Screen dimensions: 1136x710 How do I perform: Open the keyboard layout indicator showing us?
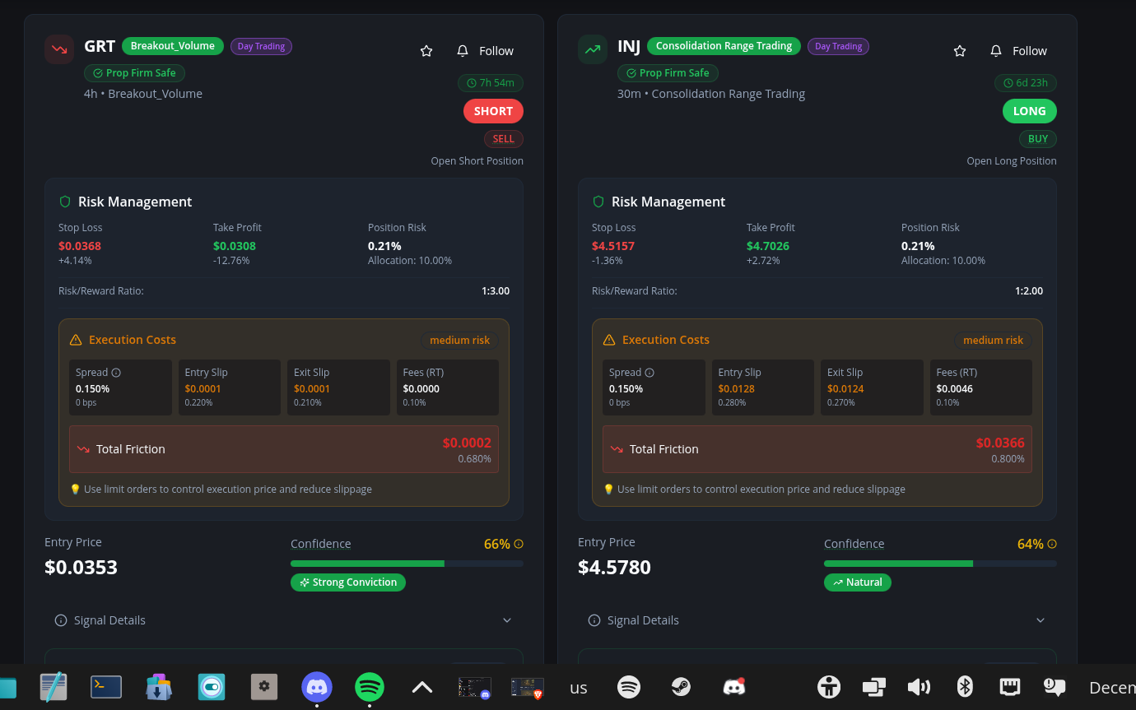[578, 687]
